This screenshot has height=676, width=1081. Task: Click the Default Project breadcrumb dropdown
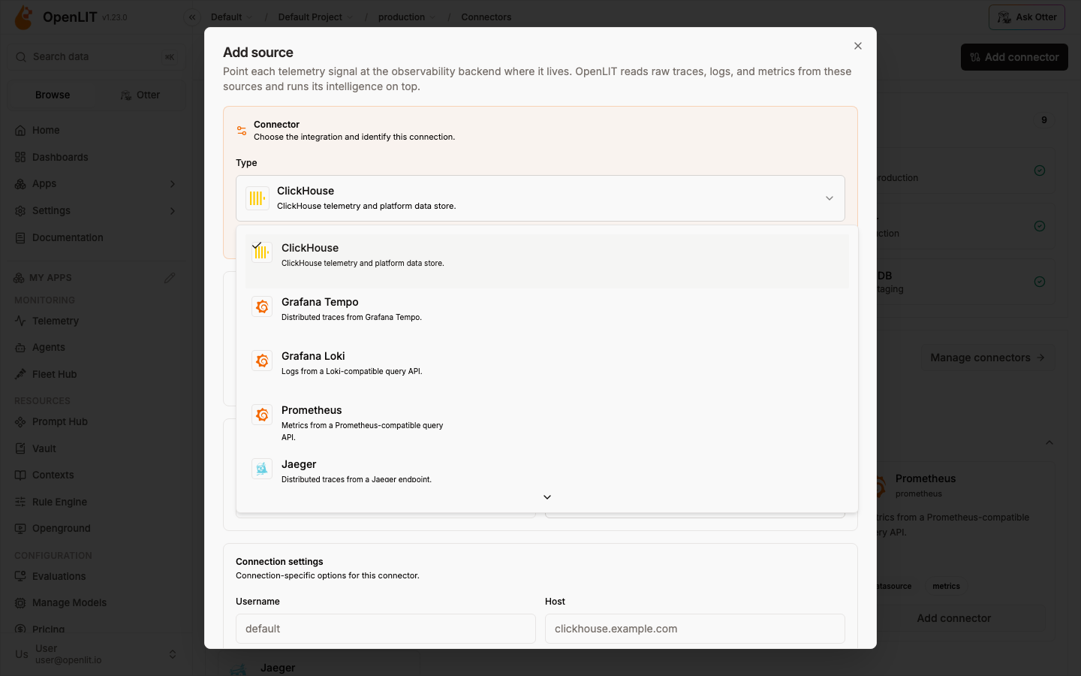(315, 17)
